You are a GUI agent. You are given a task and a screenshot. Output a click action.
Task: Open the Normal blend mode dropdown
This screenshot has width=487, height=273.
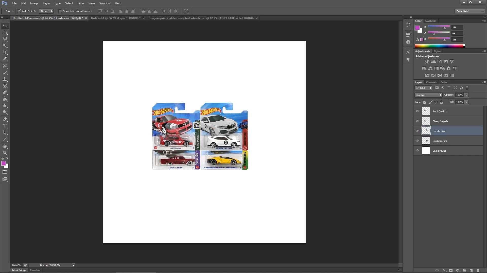[x=428, y=95]
